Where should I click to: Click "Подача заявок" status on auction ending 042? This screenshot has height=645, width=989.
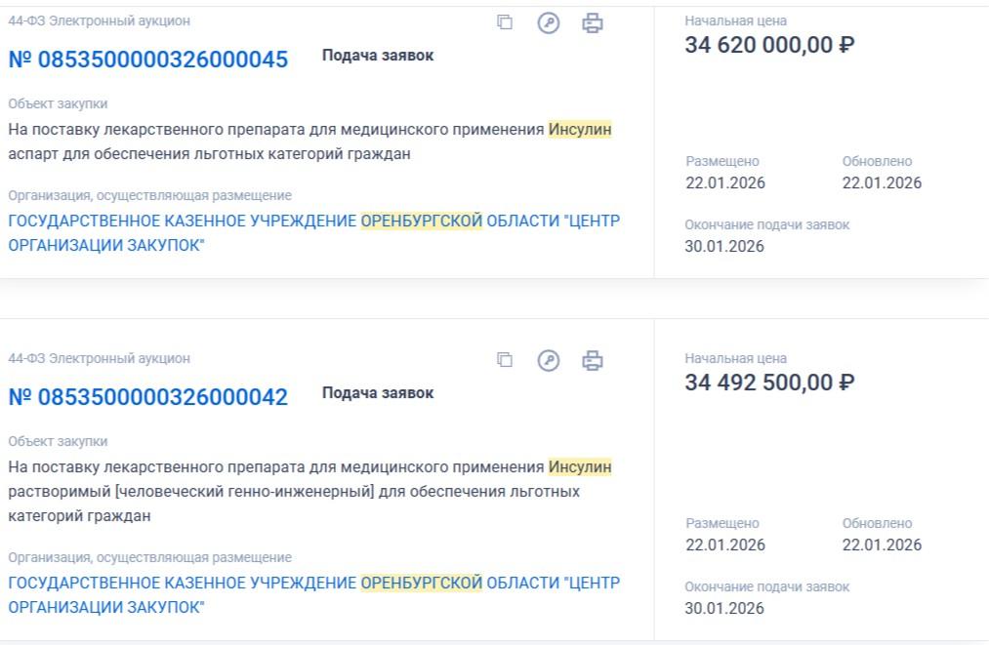click(378, 393)
